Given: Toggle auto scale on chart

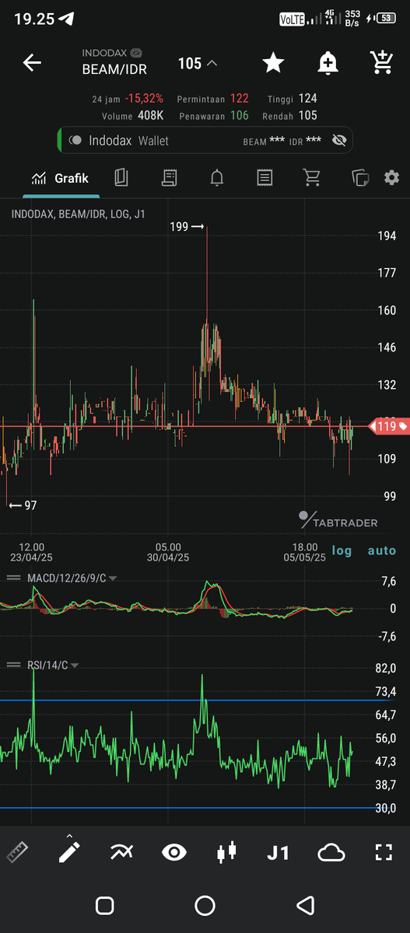Looking at the screenshot, I should point(382,550).
